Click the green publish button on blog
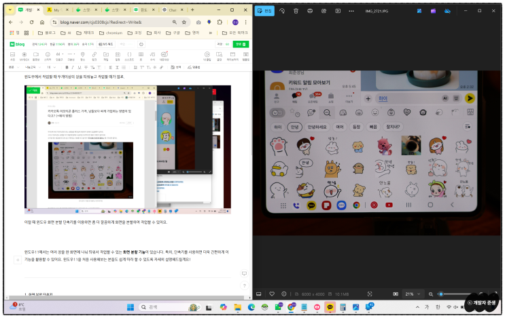Screen dimensions: 505x318 [x=241, y=44]
